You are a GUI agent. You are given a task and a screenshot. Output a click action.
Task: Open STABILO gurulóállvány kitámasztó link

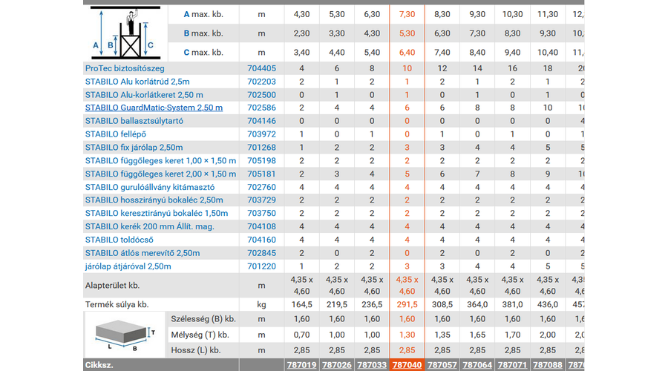point(149,187)
